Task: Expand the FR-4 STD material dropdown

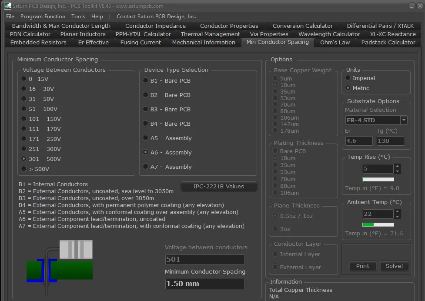Action: coord(404,120)
